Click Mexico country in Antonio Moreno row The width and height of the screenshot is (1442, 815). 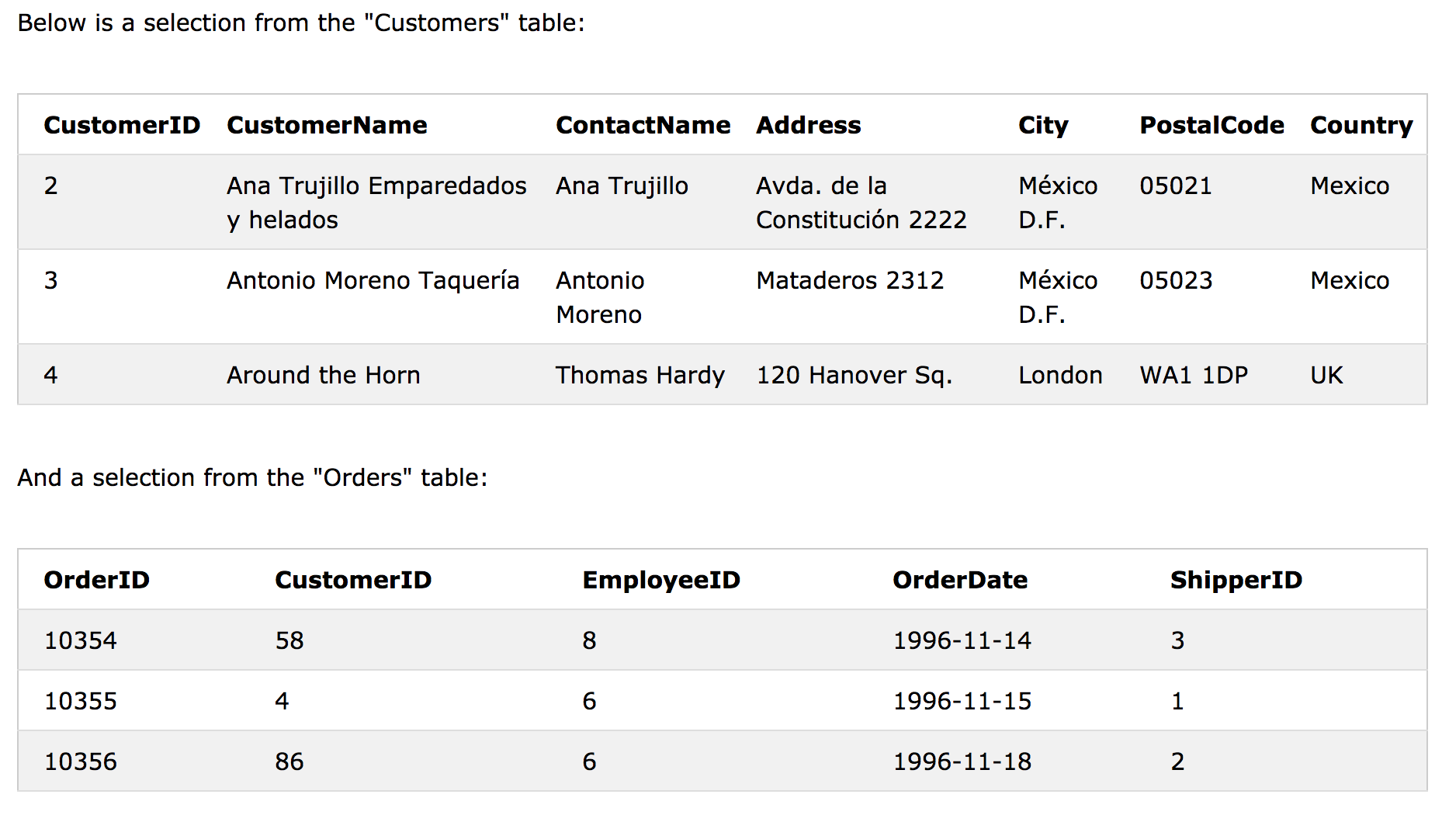tap(1350, 280)
